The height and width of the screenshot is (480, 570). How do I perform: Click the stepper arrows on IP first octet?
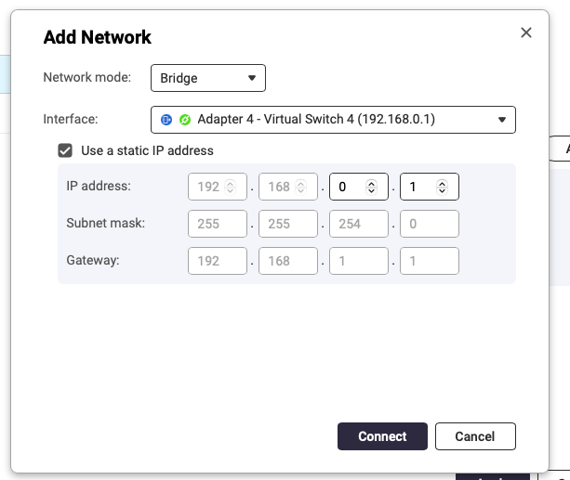point(231,187)
